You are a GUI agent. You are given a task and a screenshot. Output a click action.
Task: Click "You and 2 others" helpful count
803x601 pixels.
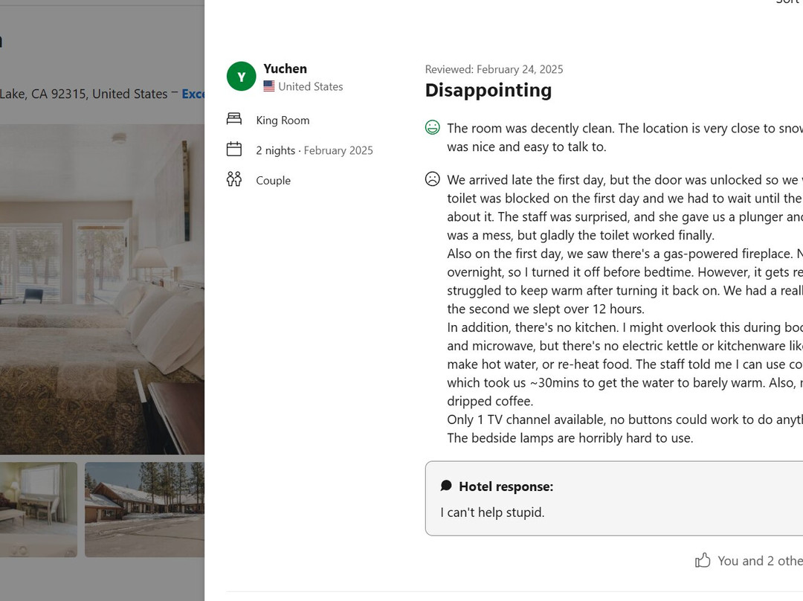click(x=758, y=561)
